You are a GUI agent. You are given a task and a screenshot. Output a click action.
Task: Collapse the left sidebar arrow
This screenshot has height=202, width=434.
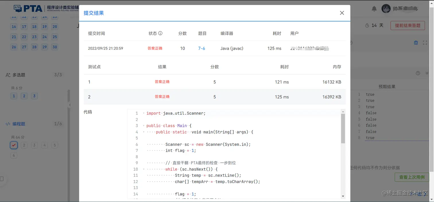[x=70, y=105]
